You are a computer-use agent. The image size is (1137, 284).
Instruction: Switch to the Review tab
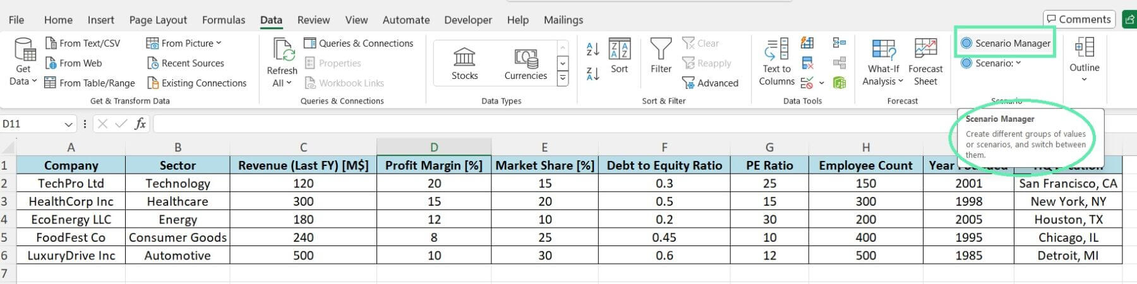pos(313,20)
